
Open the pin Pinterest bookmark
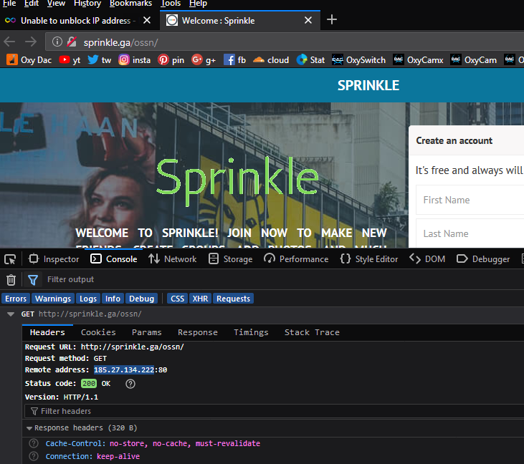point(171,60)
